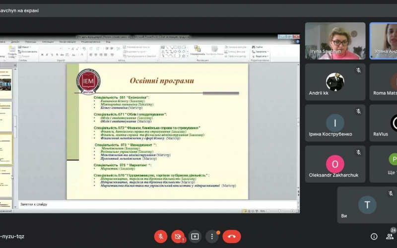Expand shapes gallery more arrow
The height and width of the screenshot is (248, 397).
(x=188, y=56)
